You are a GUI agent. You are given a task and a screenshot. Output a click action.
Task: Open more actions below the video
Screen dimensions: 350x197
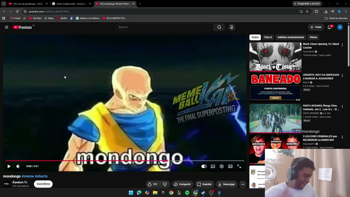[243, 184]
